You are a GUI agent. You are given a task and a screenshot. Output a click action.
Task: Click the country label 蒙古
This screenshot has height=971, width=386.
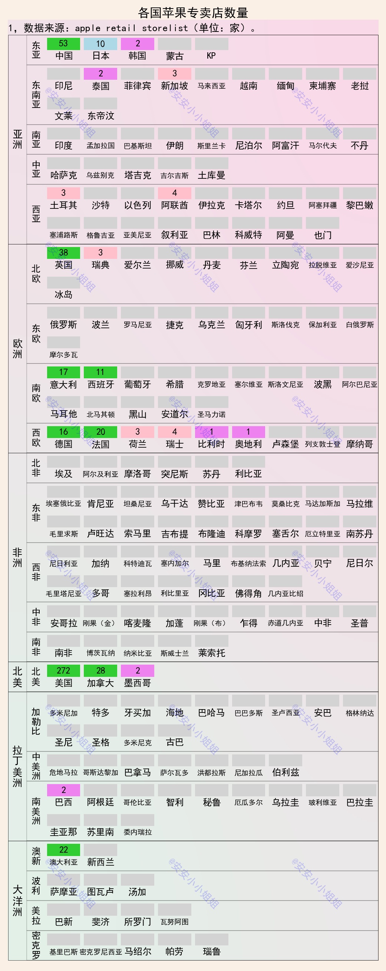point(175,56)
